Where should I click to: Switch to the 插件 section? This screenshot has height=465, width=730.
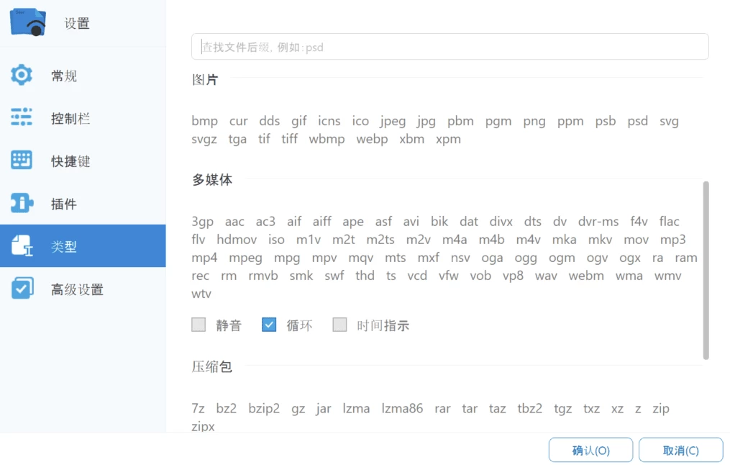coord(64,204)
